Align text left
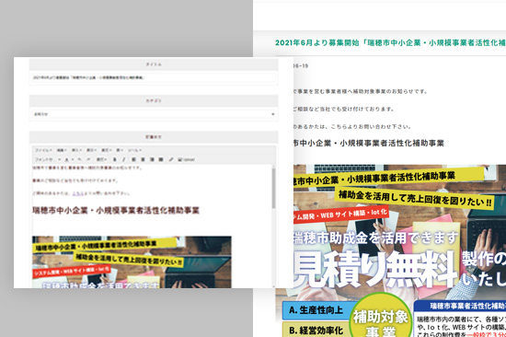The width and height of the screenshot is (506, 337). pyautogui.click(x=133, y=159)
